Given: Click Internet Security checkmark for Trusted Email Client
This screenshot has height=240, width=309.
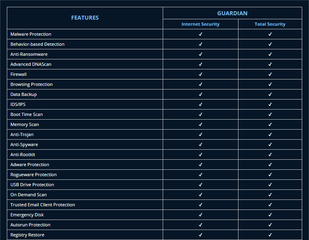Looking at the screenshot, I should tap(200, 205).
